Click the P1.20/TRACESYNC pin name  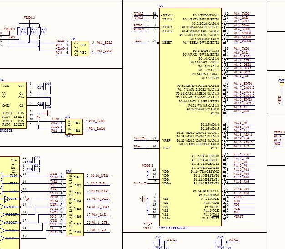[x=205, y=172]
